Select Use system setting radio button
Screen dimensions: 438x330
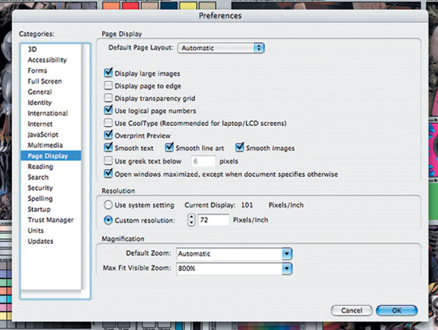tap(108, 205)
